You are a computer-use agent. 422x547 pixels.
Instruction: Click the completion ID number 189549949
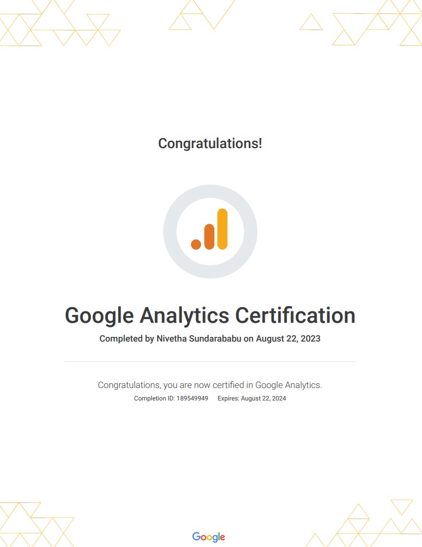[191, 399]
